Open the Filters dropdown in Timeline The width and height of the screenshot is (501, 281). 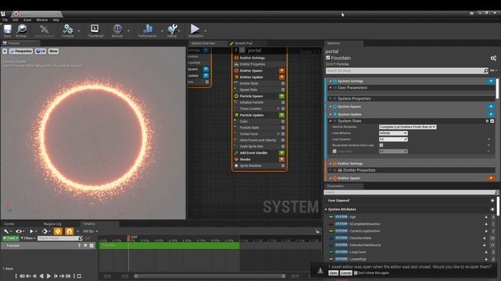click(x=28, y=238)
